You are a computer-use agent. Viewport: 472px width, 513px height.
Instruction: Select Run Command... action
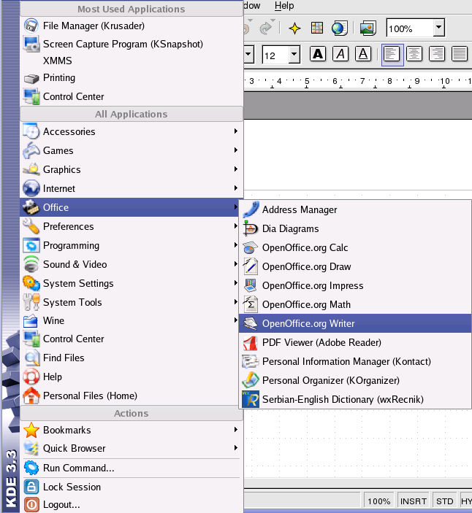[78, 468]
